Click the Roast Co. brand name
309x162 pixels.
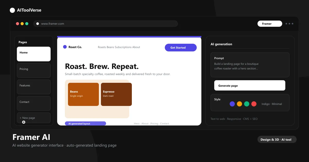coord(75,47)
